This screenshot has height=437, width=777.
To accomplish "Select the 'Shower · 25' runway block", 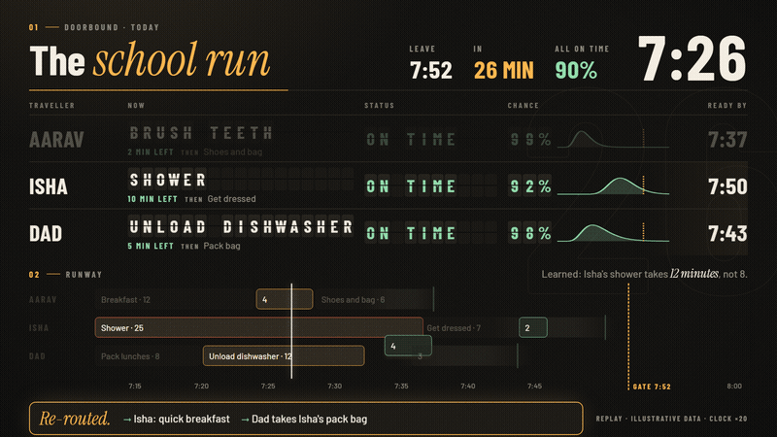I will (x=258, y=328).
